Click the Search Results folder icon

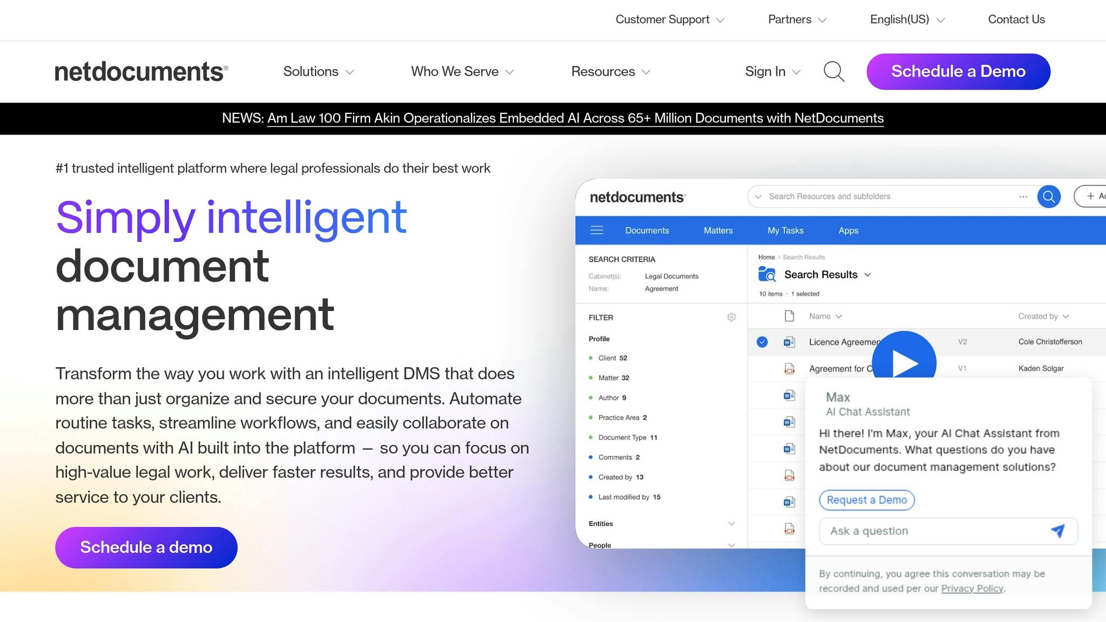[x=767, y=274]
